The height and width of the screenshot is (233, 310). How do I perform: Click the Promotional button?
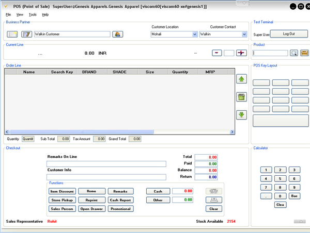click(x=120, y=209)
